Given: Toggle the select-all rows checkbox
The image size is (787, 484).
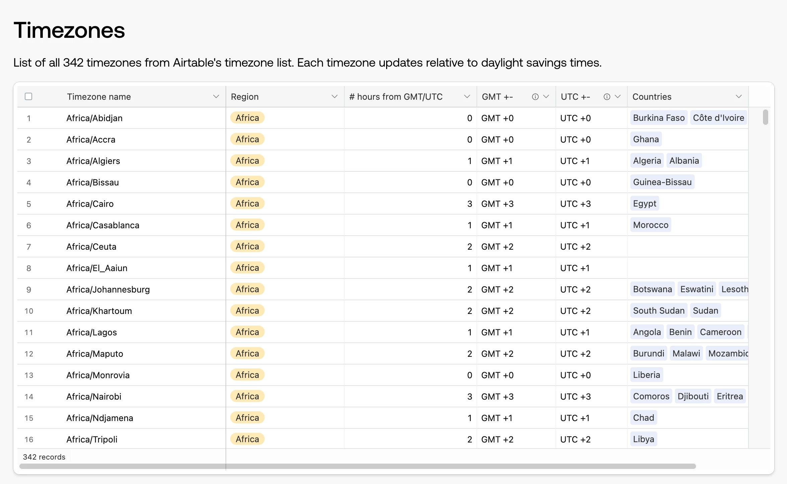Looking at the screenshot, I should (28, 97).
